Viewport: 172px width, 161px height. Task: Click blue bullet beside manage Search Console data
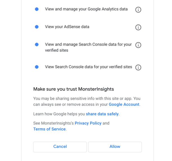click(37, 45)
